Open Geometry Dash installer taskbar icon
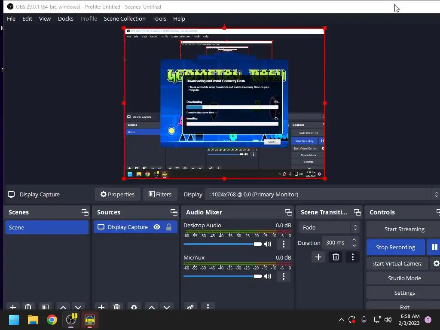 click(90, 320)
